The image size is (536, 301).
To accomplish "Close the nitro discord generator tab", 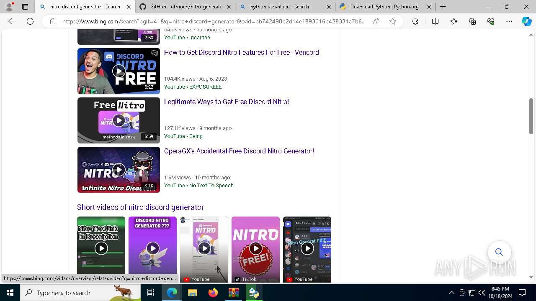I will tap(129, 7).
